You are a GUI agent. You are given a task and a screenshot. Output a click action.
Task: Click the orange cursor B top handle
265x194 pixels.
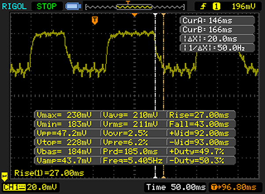tap(163, 15)
